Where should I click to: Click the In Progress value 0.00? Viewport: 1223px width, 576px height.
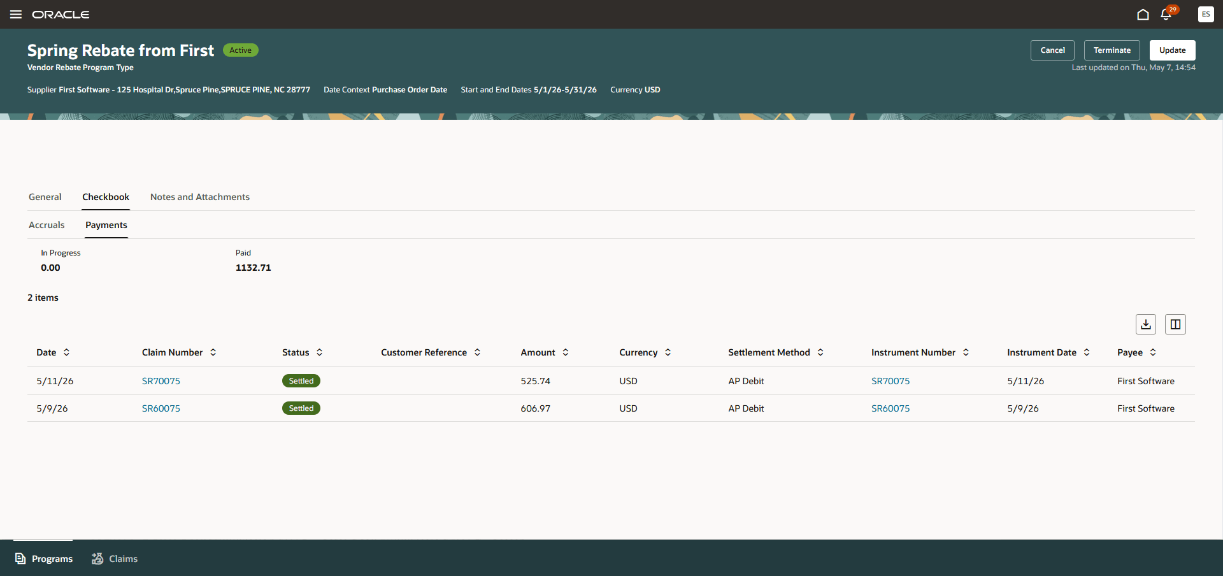[x=50, y=268]
